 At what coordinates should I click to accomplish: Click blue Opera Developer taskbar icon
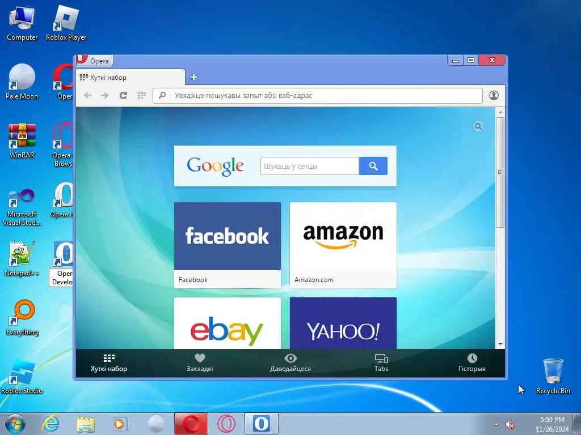(x=261, y=424)
